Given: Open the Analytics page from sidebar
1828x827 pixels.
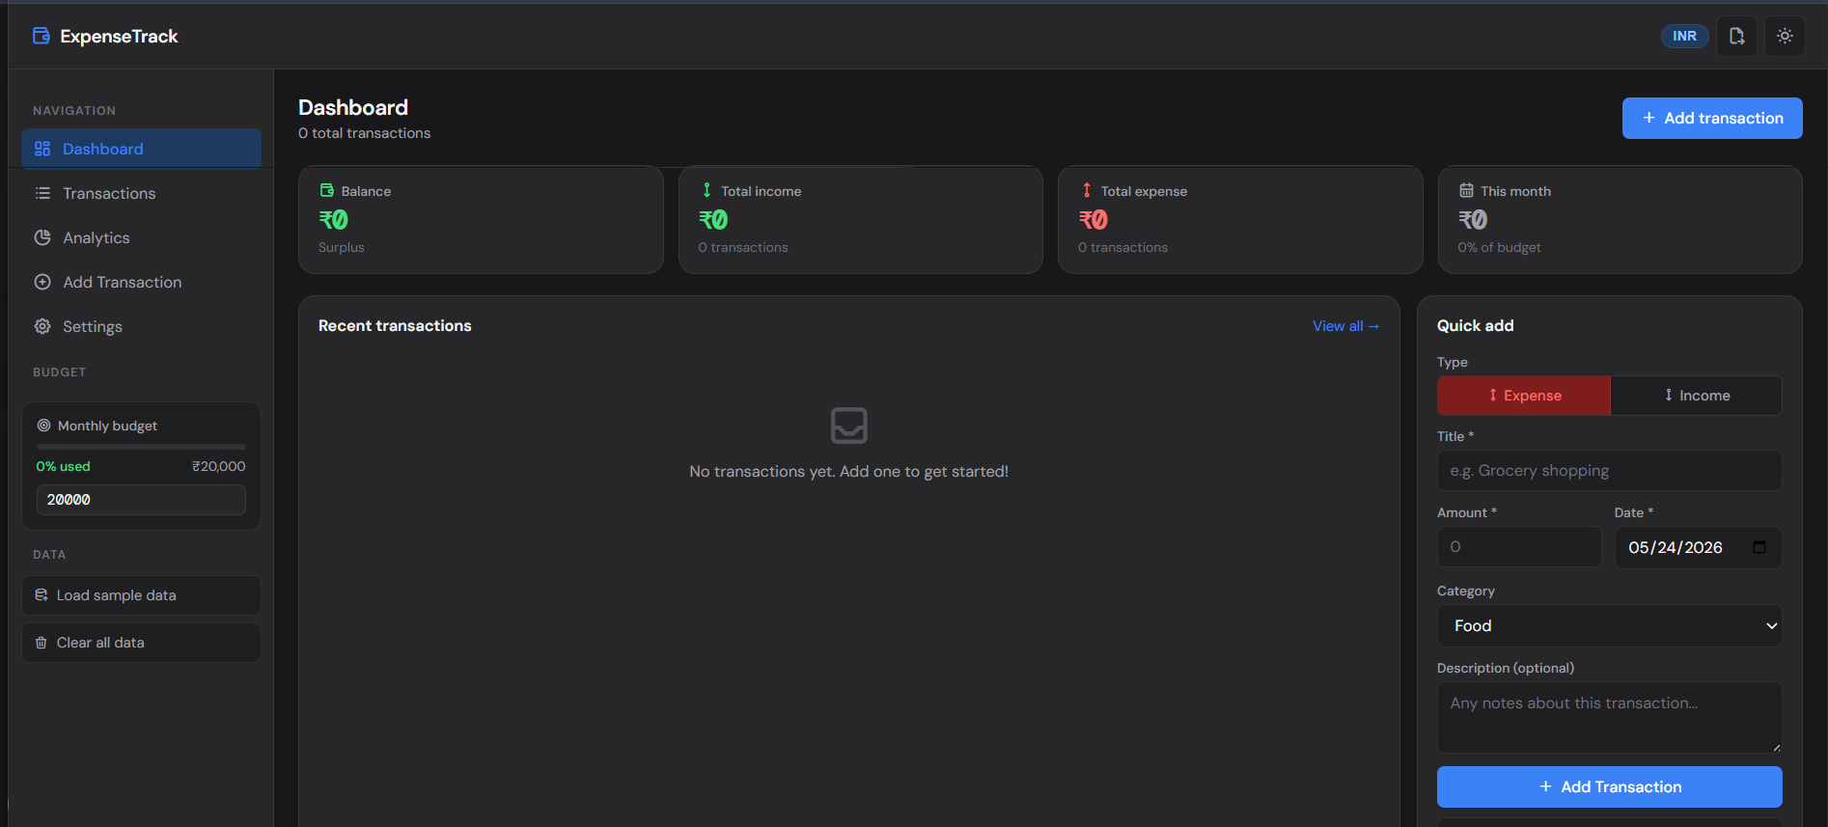Looking at the screenshot, I should pos(141,237).
